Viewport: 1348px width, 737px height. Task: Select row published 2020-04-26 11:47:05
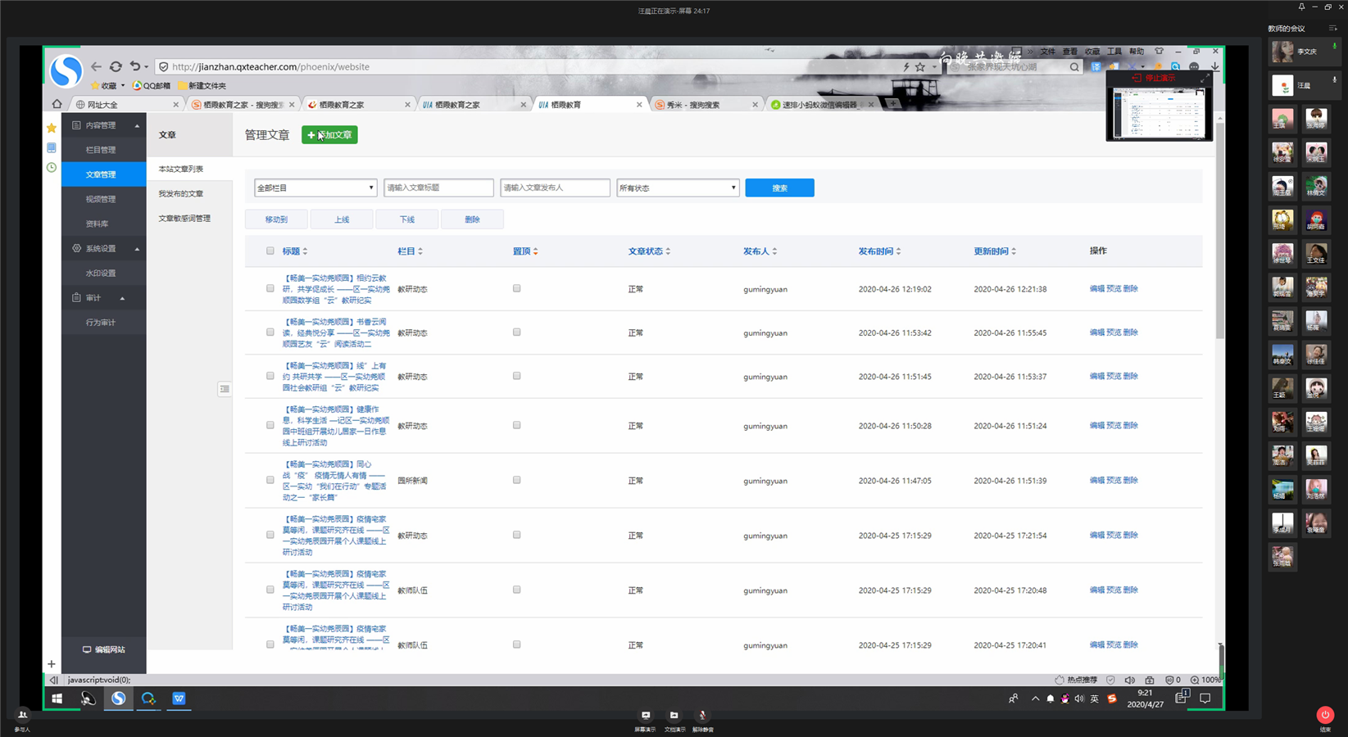click(270, 481)
